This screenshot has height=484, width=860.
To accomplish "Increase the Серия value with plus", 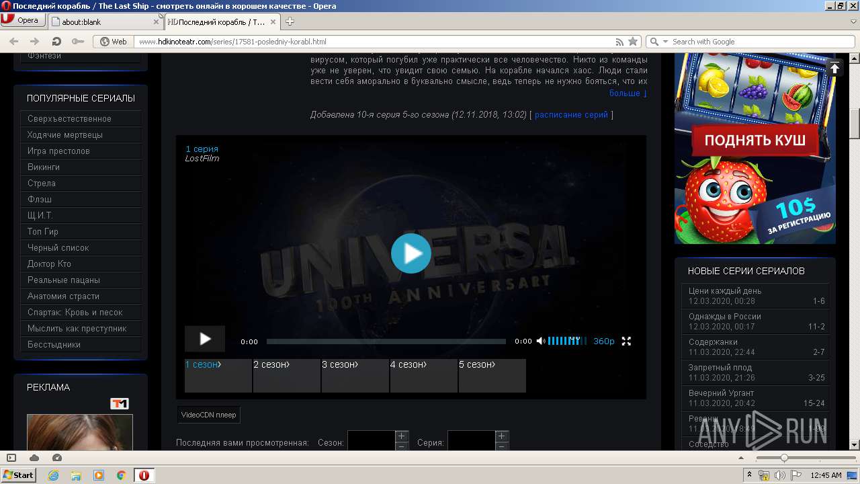I will click(502, 436).
